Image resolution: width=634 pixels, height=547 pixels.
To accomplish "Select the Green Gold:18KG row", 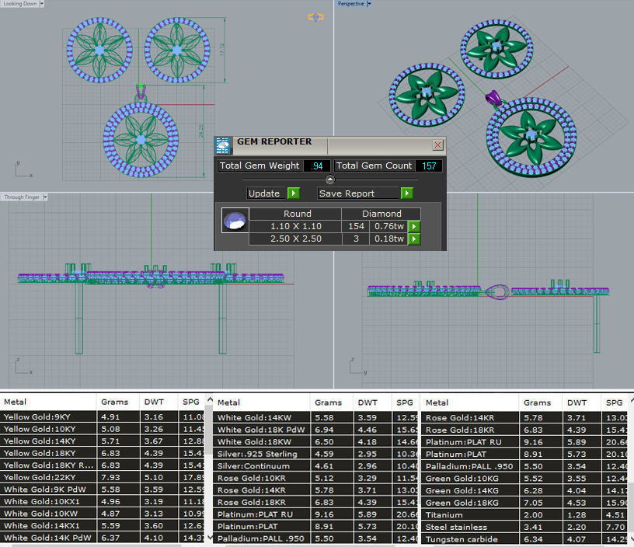I will click(x=524, y=503).
